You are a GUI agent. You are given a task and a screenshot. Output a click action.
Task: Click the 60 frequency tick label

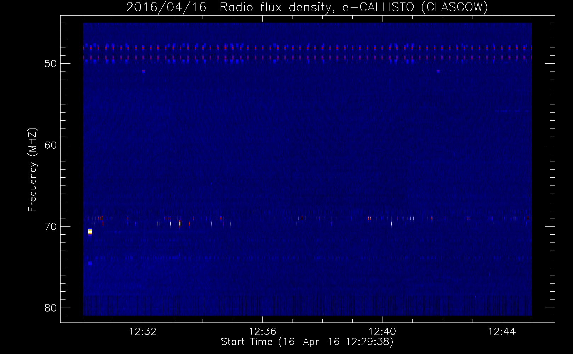point(51,145)
